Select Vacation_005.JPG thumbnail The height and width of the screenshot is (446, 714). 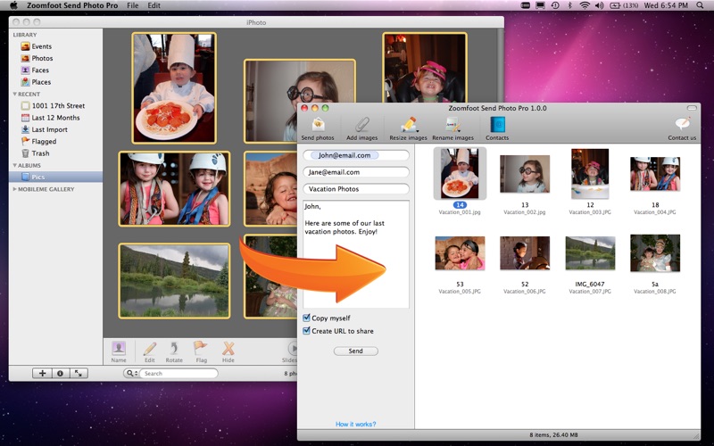pos(460,253)
